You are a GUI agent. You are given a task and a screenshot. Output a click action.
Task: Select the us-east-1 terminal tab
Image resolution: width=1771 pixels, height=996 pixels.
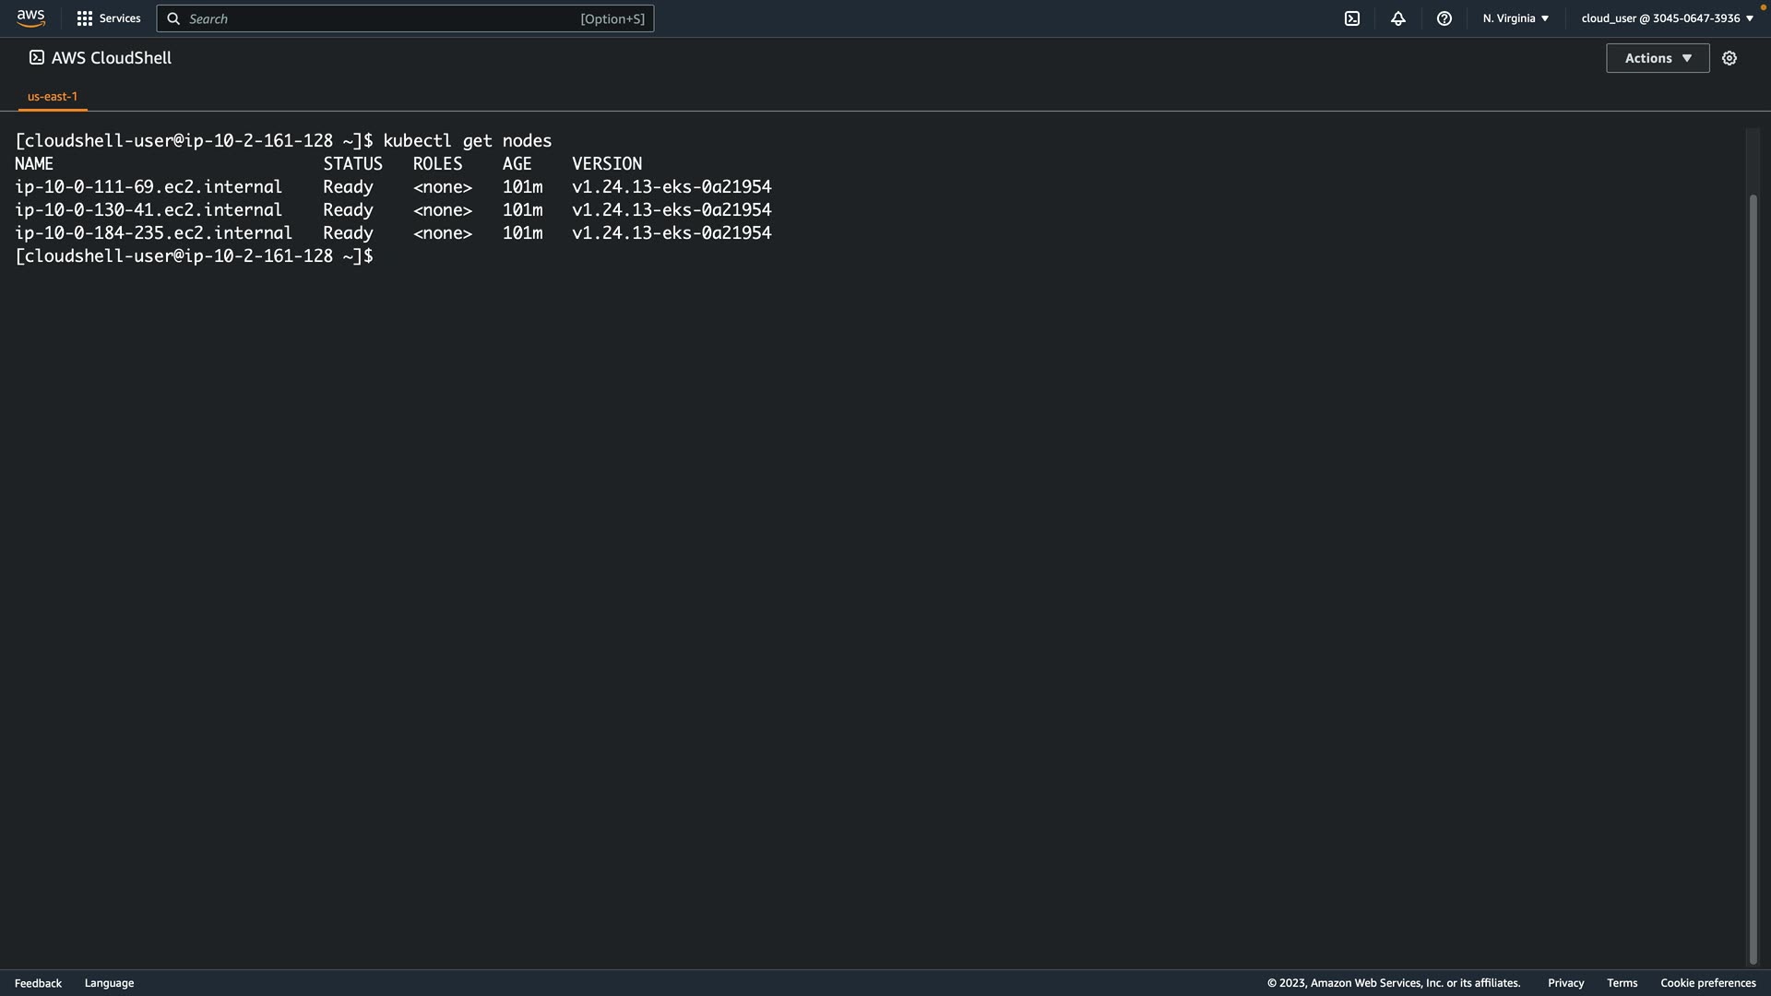[x=53, y=96]
